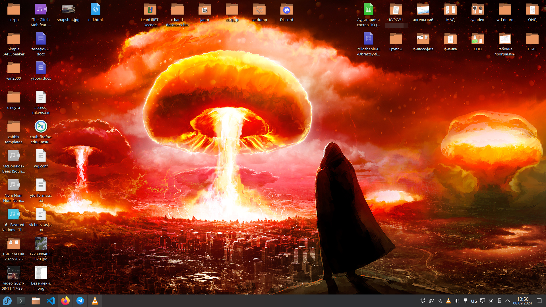The width and height of the screenshot is (546, 307).
Task: Select the access_tokens.txt file
Action: [x=41, y=103]
